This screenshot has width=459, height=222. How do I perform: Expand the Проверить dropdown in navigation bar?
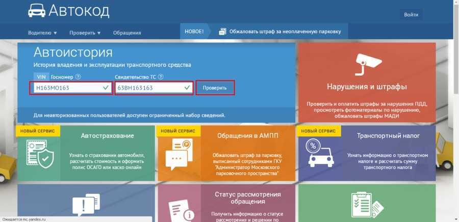(x=85, y=33)
